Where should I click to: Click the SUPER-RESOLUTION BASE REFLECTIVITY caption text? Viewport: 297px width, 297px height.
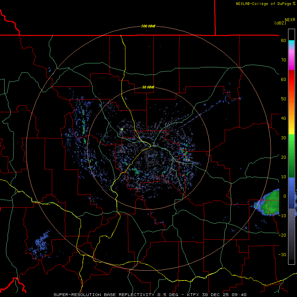[x=104, y=295]
